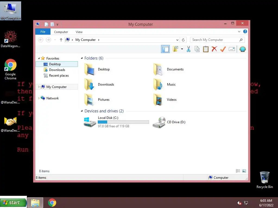Collapse the Favorites tree node

[x=39, y=58]
